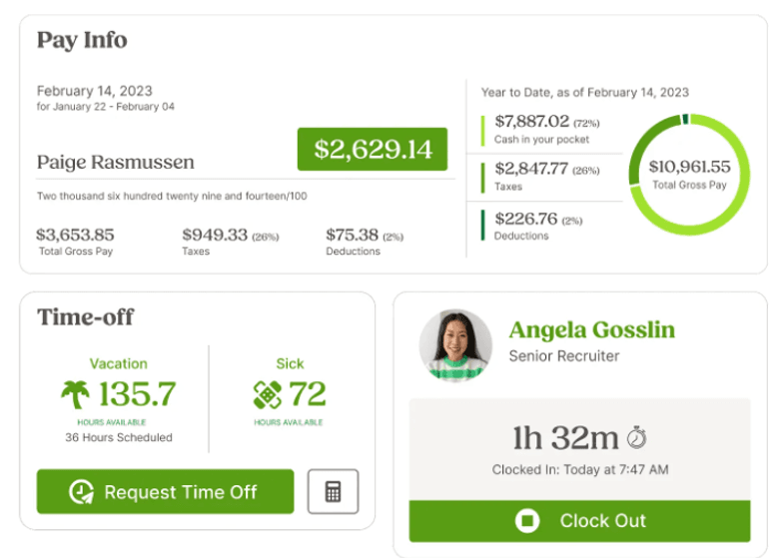Open Angela Gosslin's profile photo
Image resolution: width=779 pixels, height=559 pixels.
click(x=455, y=345)
